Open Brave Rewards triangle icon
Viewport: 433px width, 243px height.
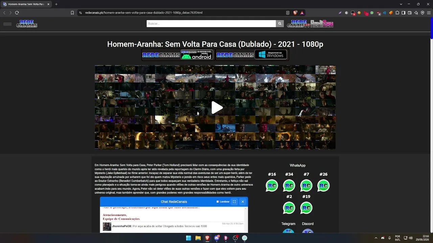302,13
